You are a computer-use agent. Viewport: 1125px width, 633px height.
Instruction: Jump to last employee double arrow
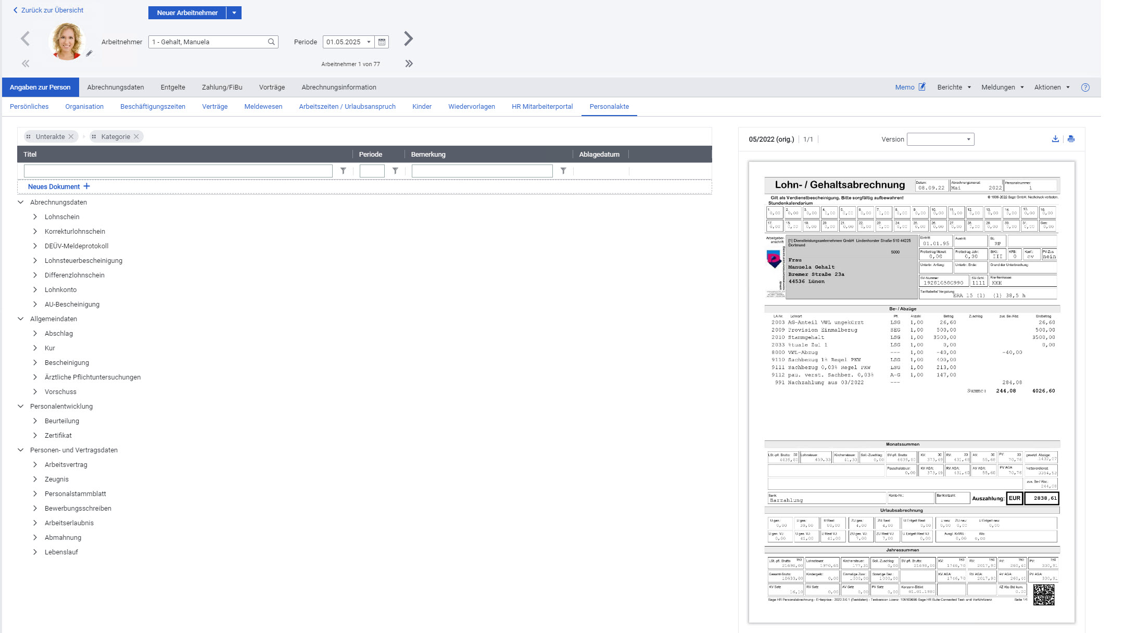(x=409, y=64)
